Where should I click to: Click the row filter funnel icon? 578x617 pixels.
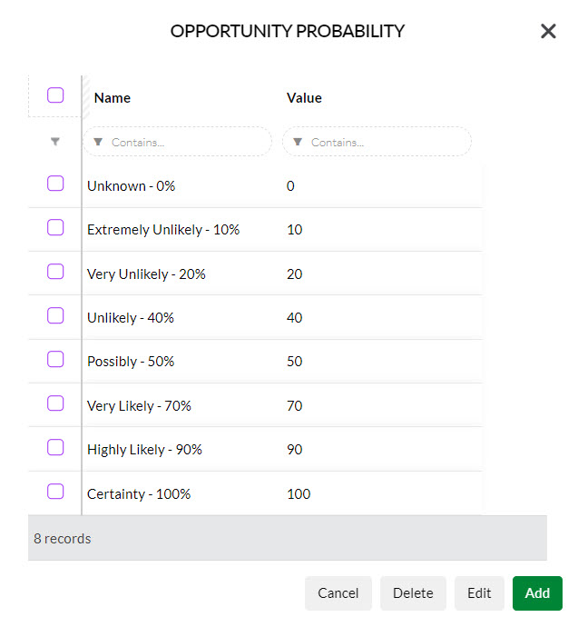coord(55,142)
